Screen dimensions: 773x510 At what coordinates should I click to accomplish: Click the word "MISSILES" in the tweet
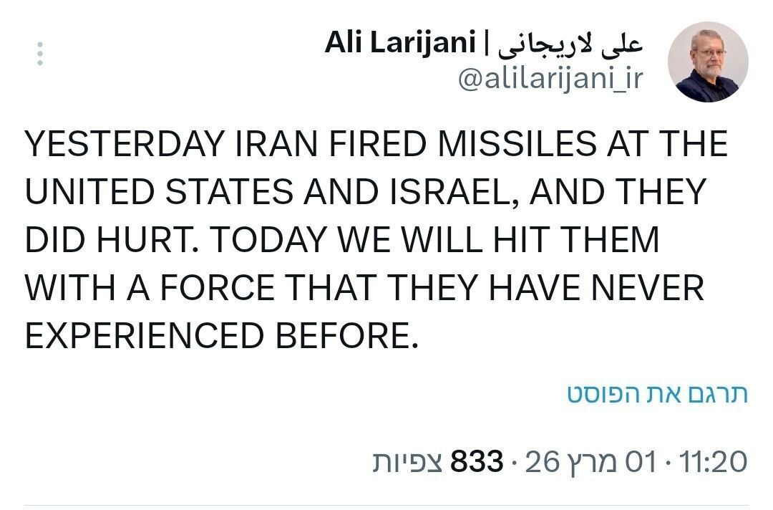point(516,145)
